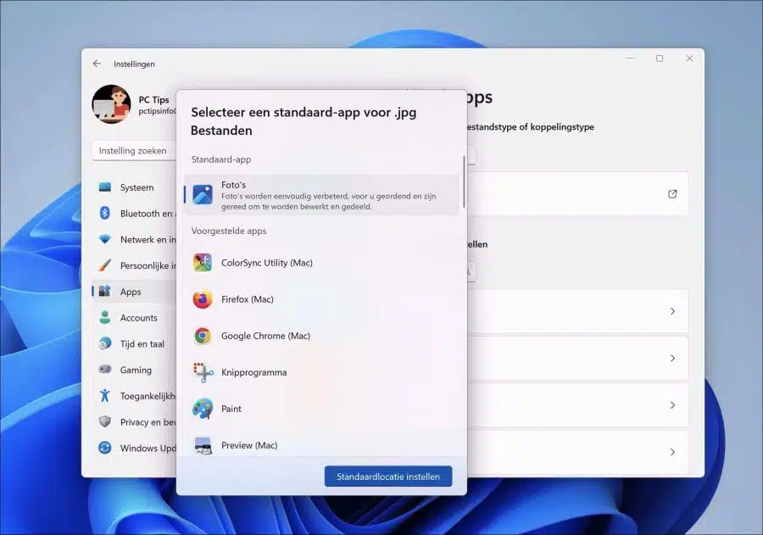763x535 pixels.
Task: Click the Accounts person icon
Action: [104, 317]
